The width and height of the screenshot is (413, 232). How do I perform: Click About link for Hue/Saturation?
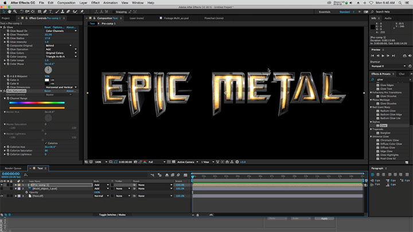click(x=71, y=91)
